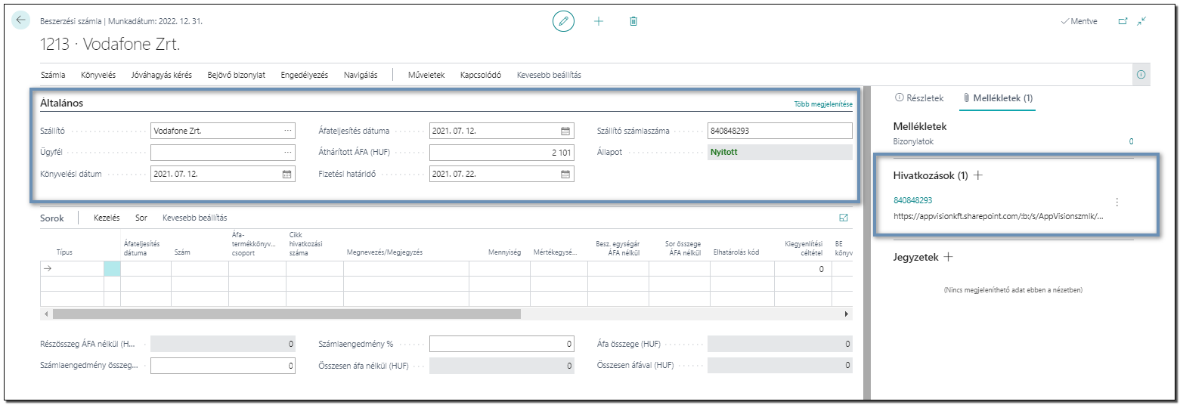The image size is (1180, 405).
Task: Click Számlaengedmény % field
Action: pos(502,345)
